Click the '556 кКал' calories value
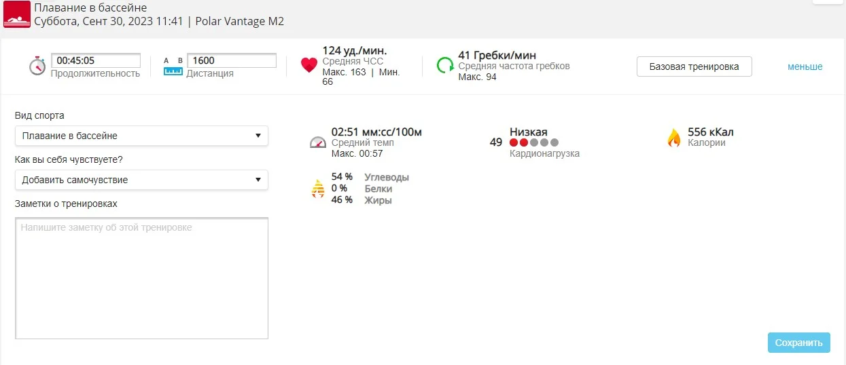The width and height of the screenshot is (846, 365). coord(711,132)
